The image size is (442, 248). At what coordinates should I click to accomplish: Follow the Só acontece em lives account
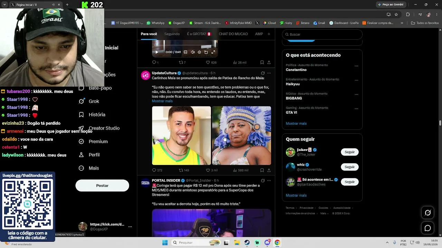[x=350, y=182]
